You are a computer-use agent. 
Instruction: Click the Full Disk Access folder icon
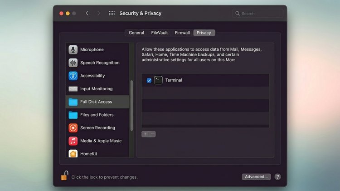pos(73,102)
